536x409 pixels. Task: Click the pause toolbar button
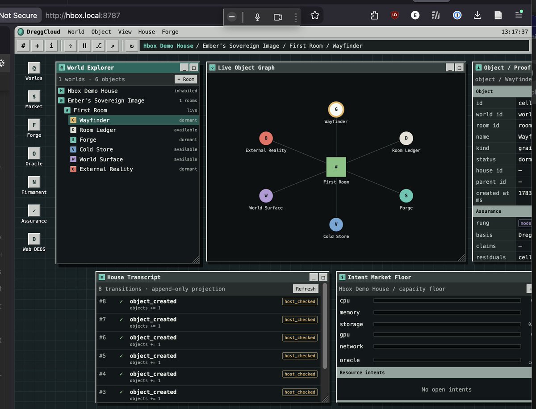[x=84, y=46]
